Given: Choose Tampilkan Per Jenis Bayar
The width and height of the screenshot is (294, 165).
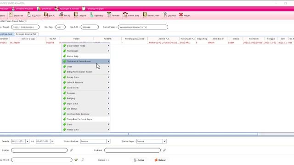Looking at the screenshot, I should pos(86,119).
